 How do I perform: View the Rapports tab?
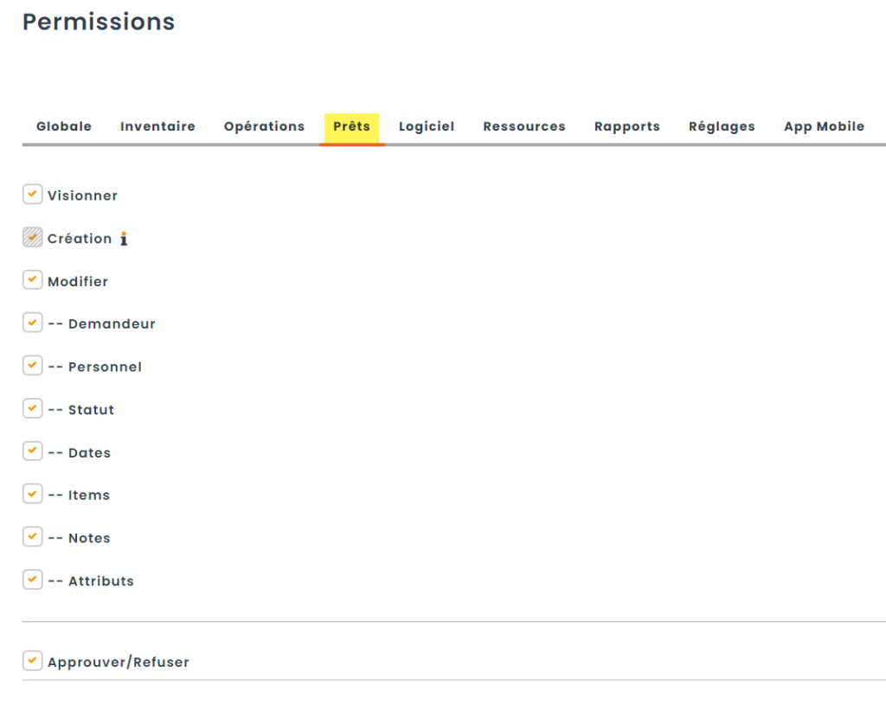pos(626,126)
